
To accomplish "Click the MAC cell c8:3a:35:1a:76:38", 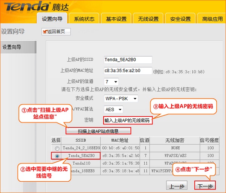I will 121,163.
